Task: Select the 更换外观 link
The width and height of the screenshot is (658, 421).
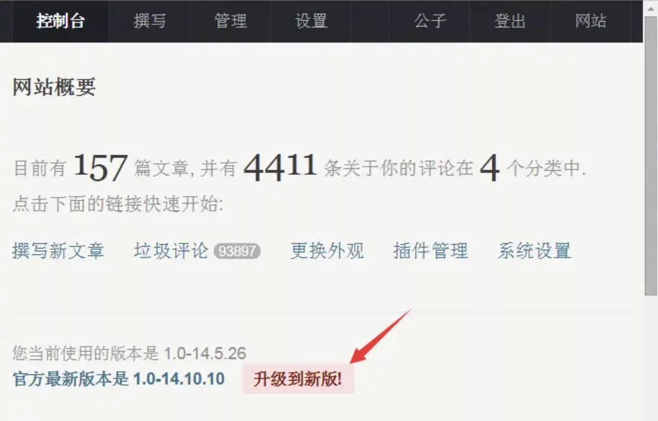Action: [327, 251]
